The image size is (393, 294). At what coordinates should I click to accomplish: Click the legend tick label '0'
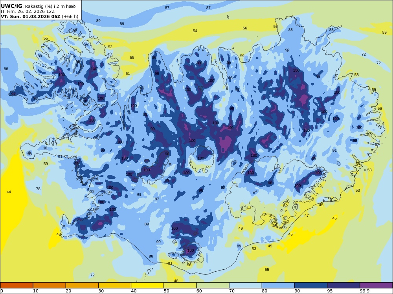[2, 291]
